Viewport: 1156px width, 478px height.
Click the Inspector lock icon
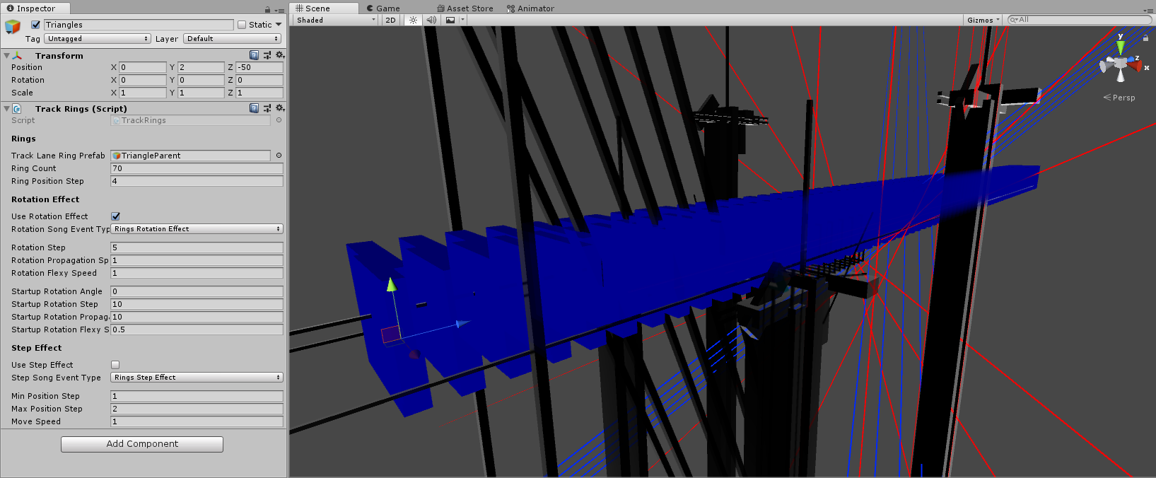pyautogui.click(x=267, y=9)
